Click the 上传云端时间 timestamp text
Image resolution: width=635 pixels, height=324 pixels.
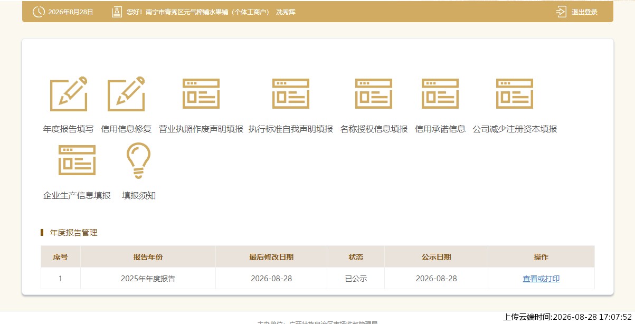coord(567,317)
